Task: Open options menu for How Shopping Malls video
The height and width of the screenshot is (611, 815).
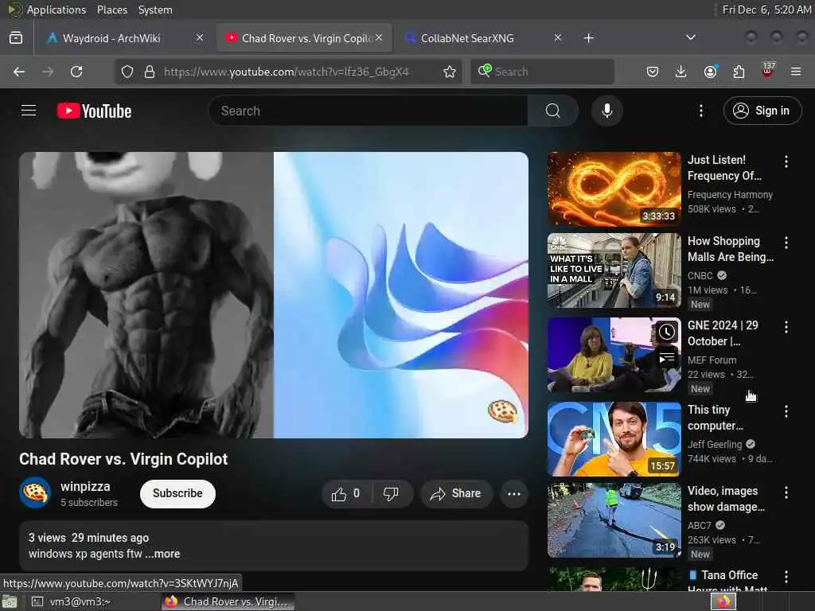Action: pyautogui.click(x=786, y=242)
